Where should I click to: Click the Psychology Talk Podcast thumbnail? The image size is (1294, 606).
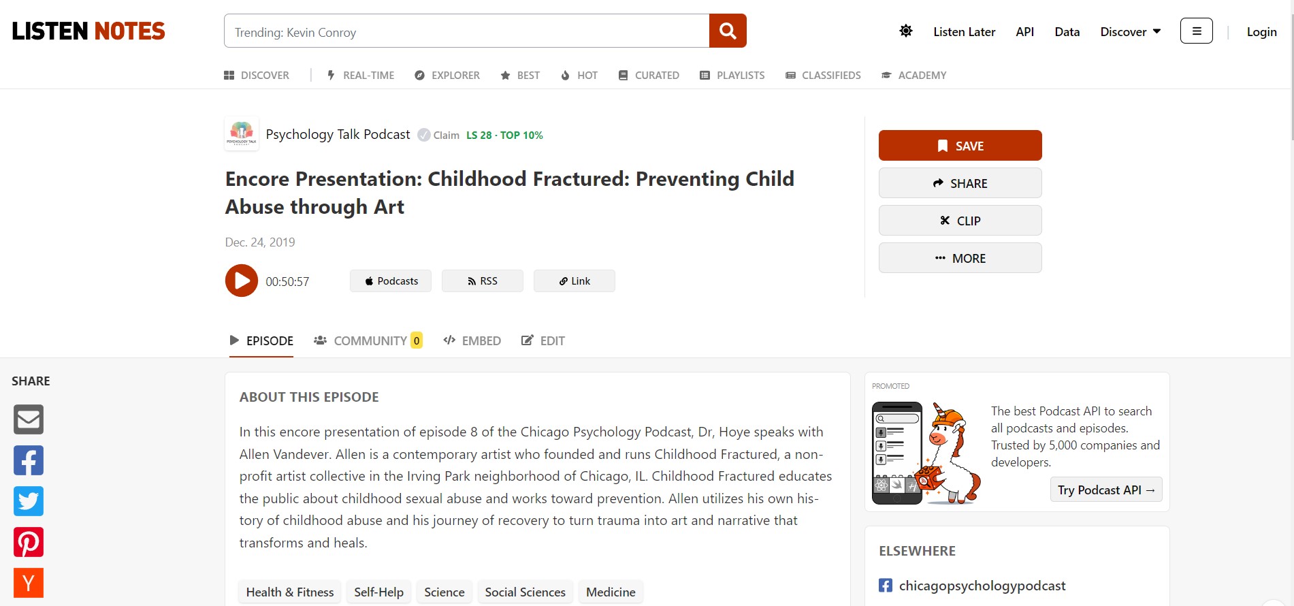pos(242,133)
